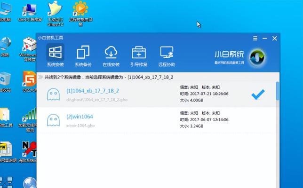Click time 2017-06-07 12:14:06
303x188 pixels.
click(x=209, y=120)
